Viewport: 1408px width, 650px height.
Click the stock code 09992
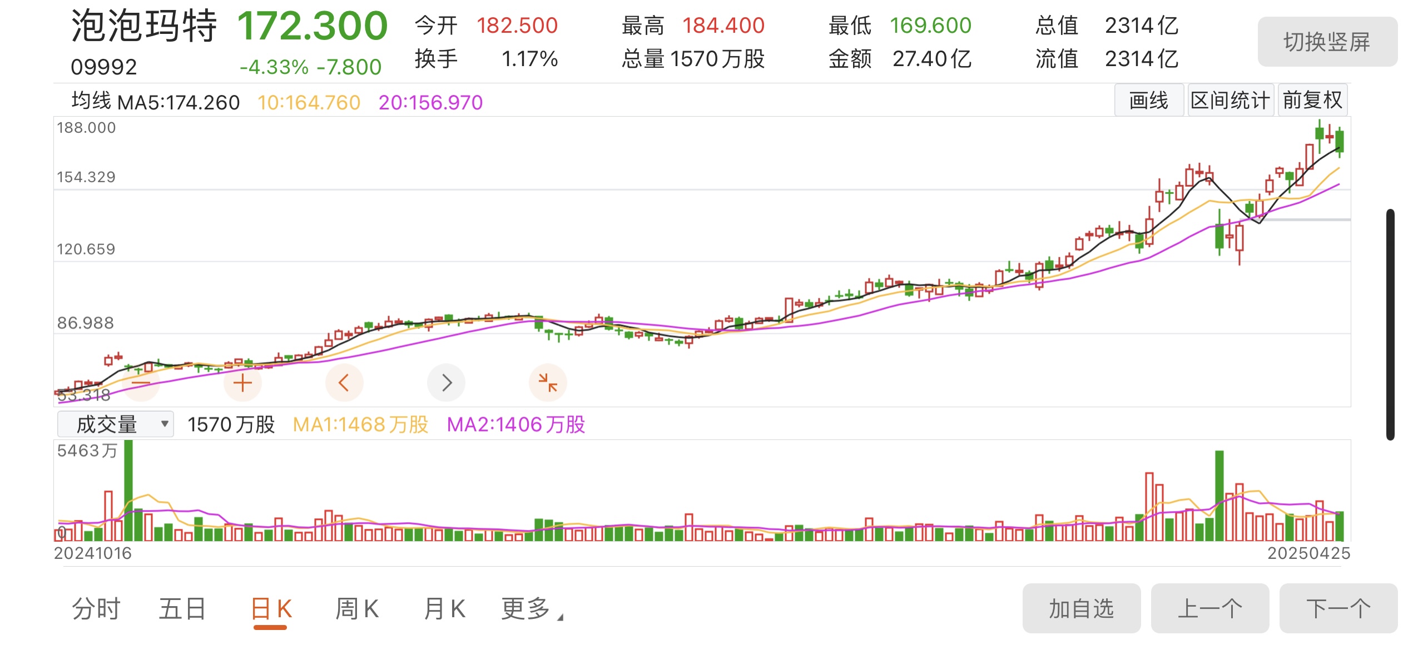pos(104,67)
